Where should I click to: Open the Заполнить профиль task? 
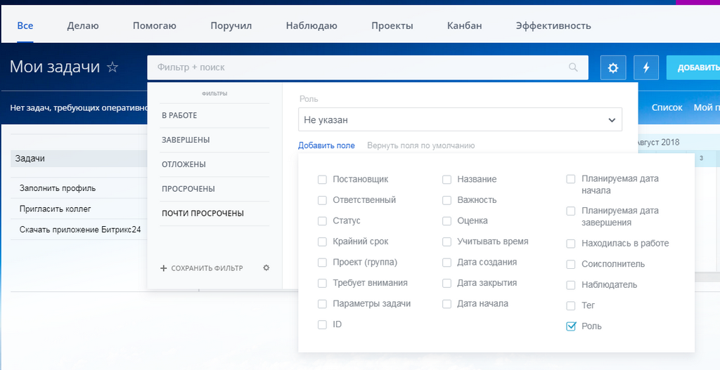coord(58,188)
